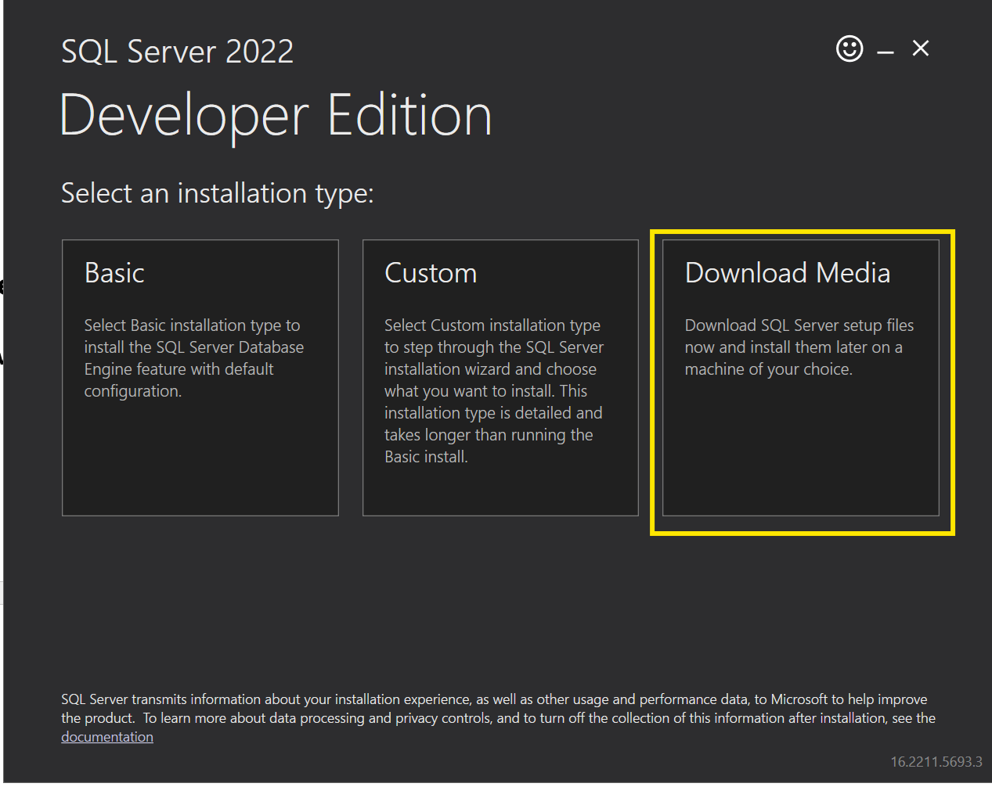Click the "Developer Edition" title
Image resolution: width=992 pixels, height=787 pixels.
[x=276, y=116]
